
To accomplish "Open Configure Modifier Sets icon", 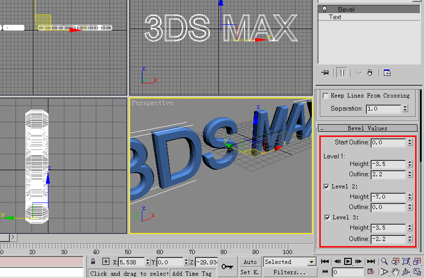I will pyautogui.click(x=387, y=73).
